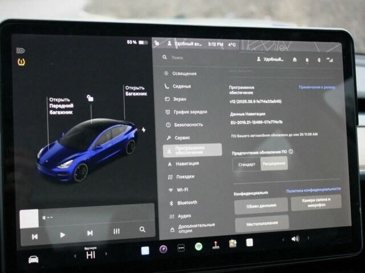Select Стандарт update preference
Image resolution: width=365 pixels, height=273 pixels.
pos(246,164)
